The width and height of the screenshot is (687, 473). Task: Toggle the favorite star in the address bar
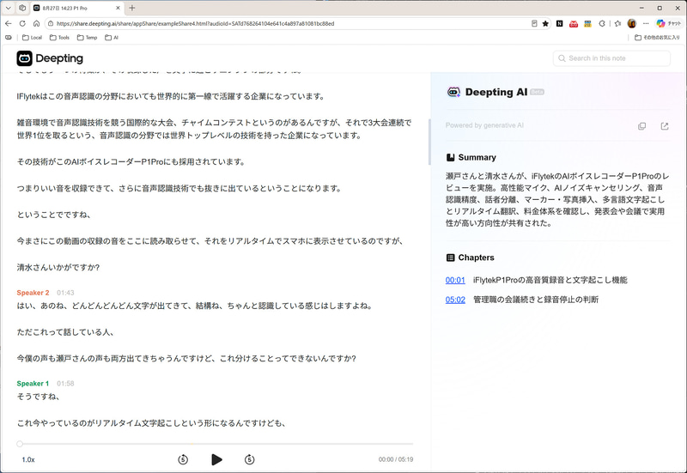(x=545, y=24)
